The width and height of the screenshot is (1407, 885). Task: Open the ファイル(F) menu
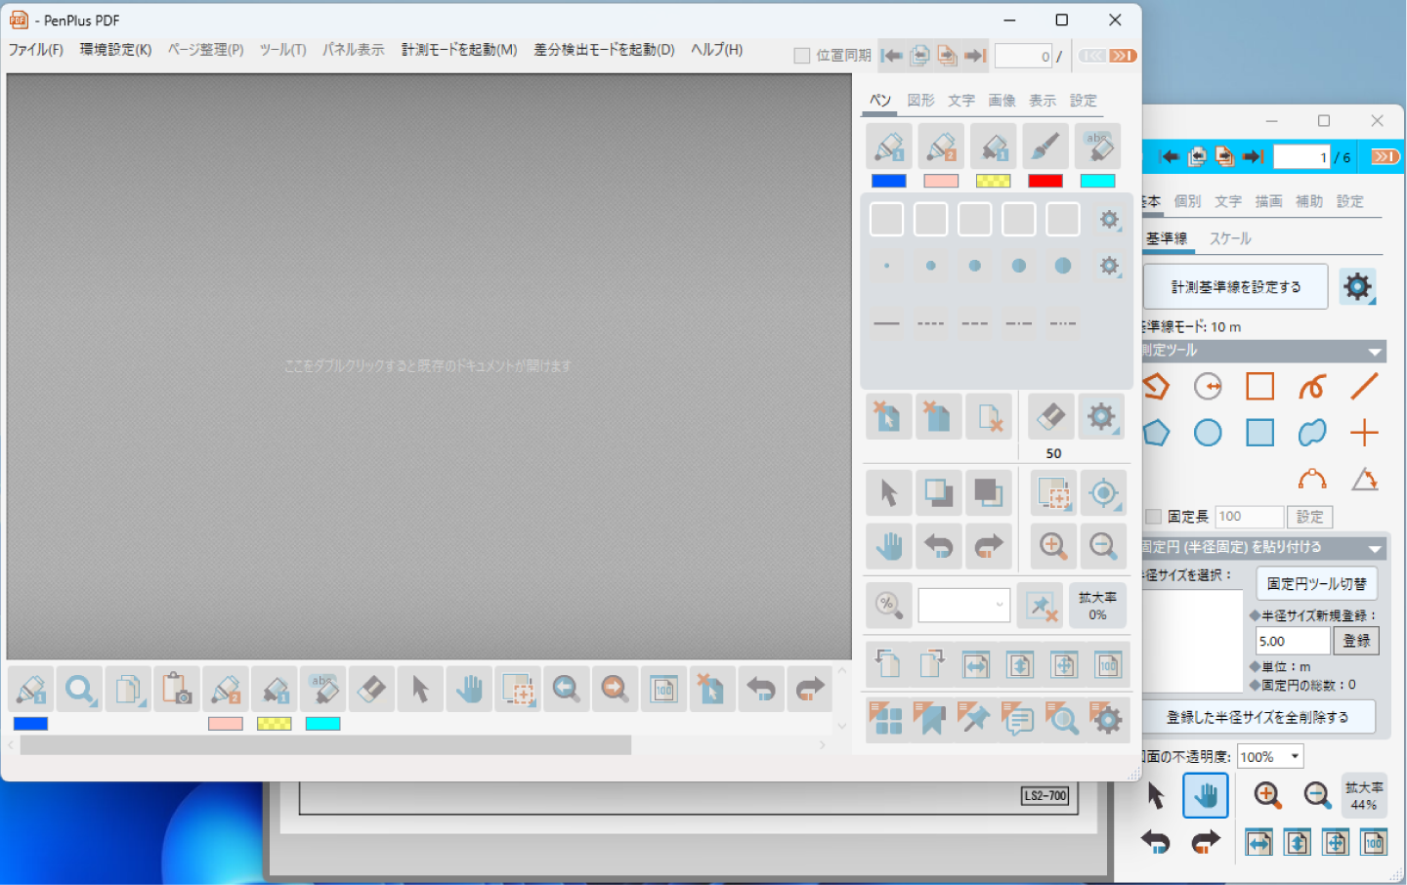click(x=36, y=50)
